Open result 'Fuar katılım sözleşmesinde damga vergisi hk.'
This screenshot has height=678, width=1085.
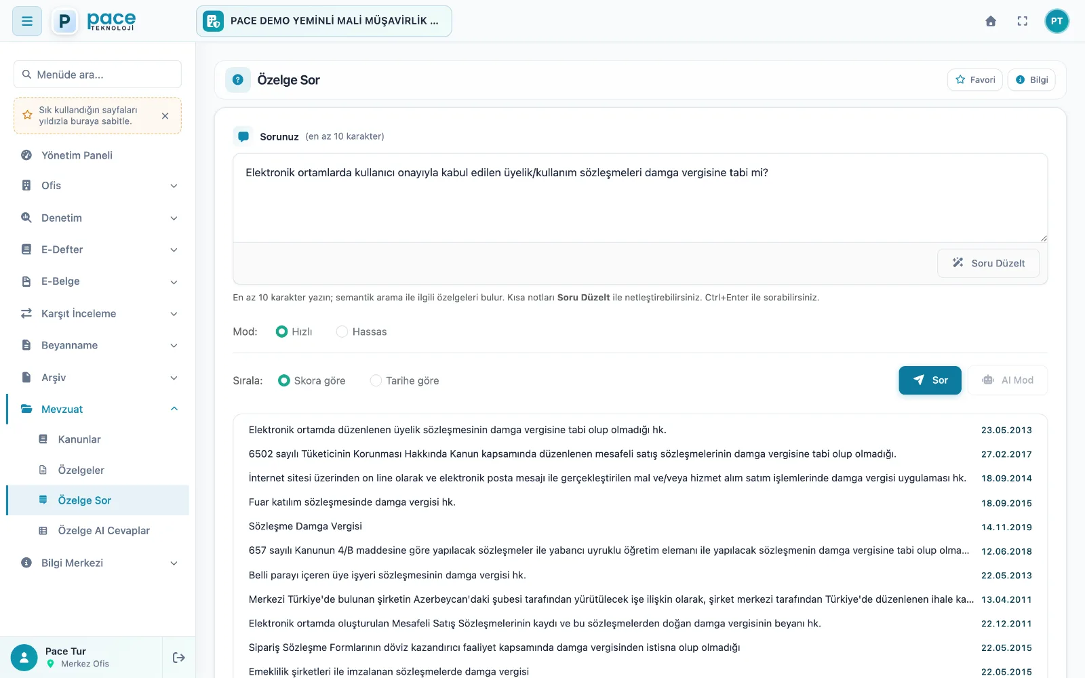[x=352, y=502]
